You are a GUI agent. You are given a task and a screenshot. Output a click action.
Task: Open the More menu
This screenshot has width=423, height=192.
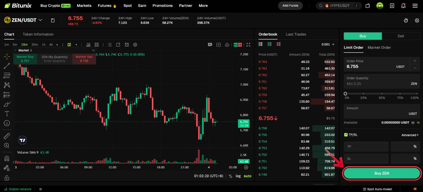tap(203, 6)
